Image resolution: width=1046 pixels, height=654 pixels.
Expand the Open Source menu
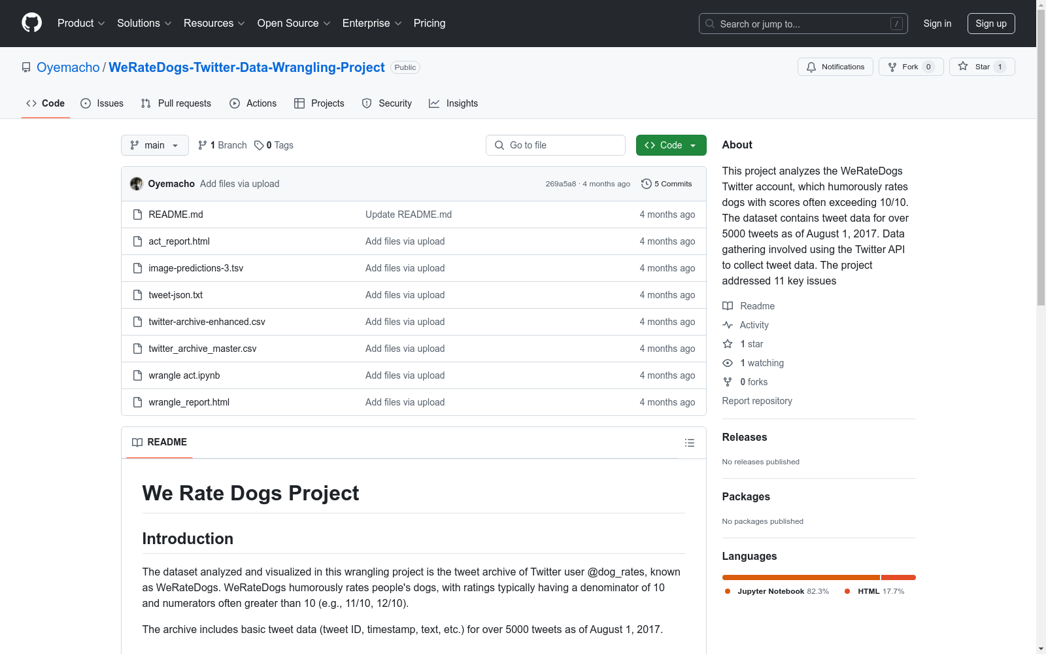pyautogui.click(x=294, y=23)
